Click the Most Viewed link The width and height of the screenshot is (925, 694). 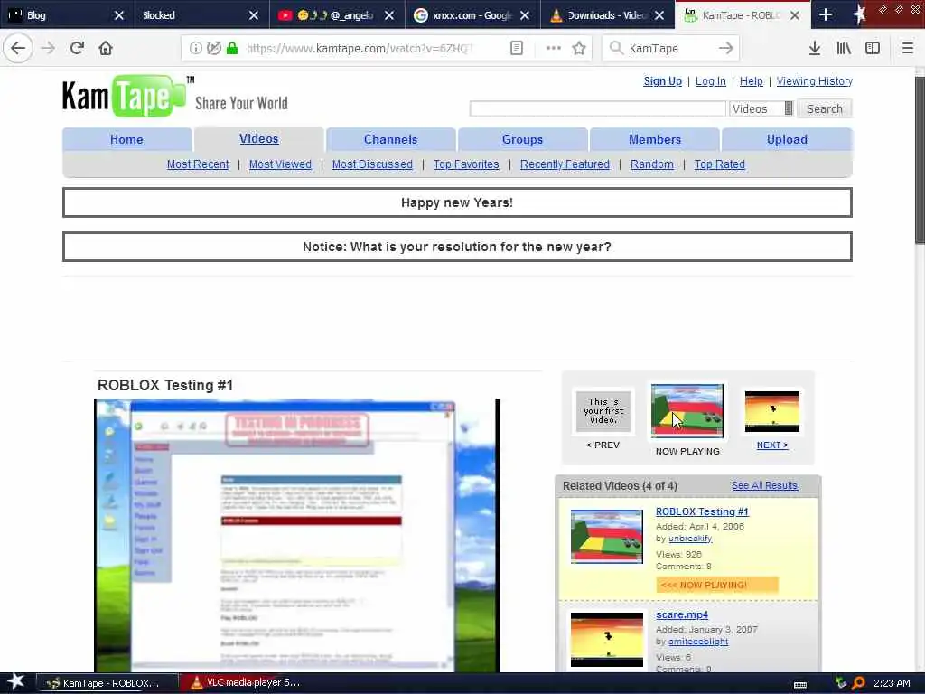pos(280,164)
